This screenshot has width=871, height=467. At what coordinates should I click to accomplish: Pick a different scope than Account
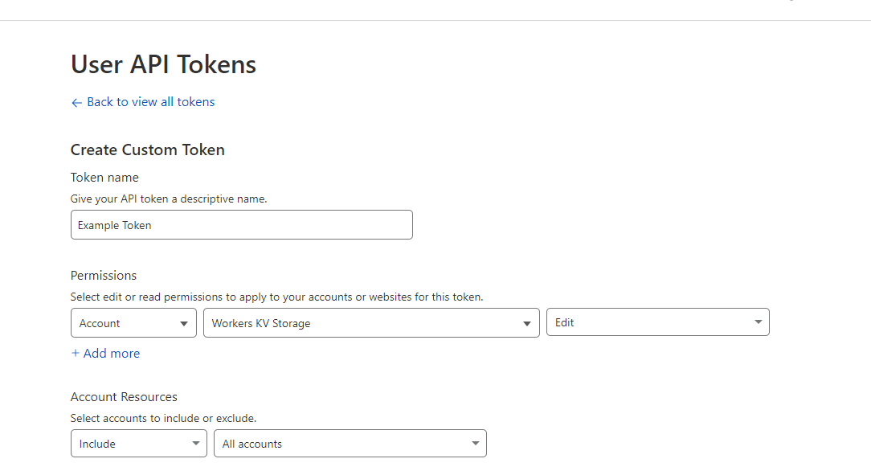(133, 322)
